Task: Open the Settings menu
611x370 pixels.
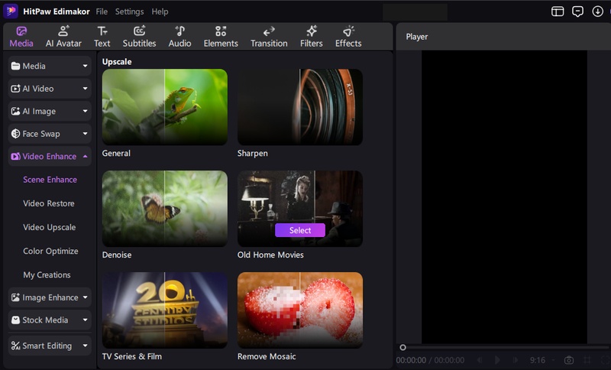Action: 129,11
